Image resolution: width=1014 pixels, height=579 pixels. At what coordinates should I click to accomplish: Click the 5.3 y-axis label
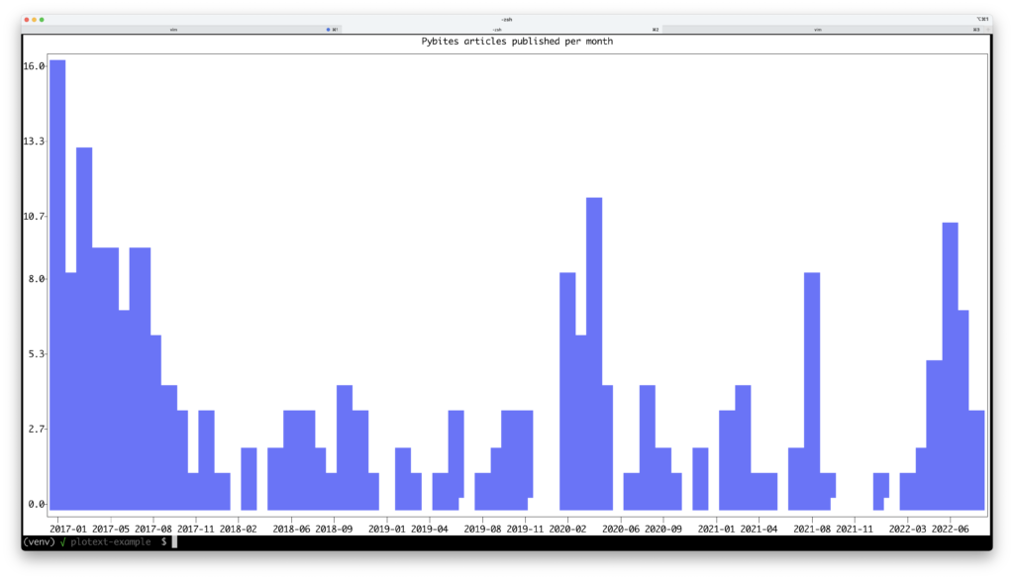point(35,353)
